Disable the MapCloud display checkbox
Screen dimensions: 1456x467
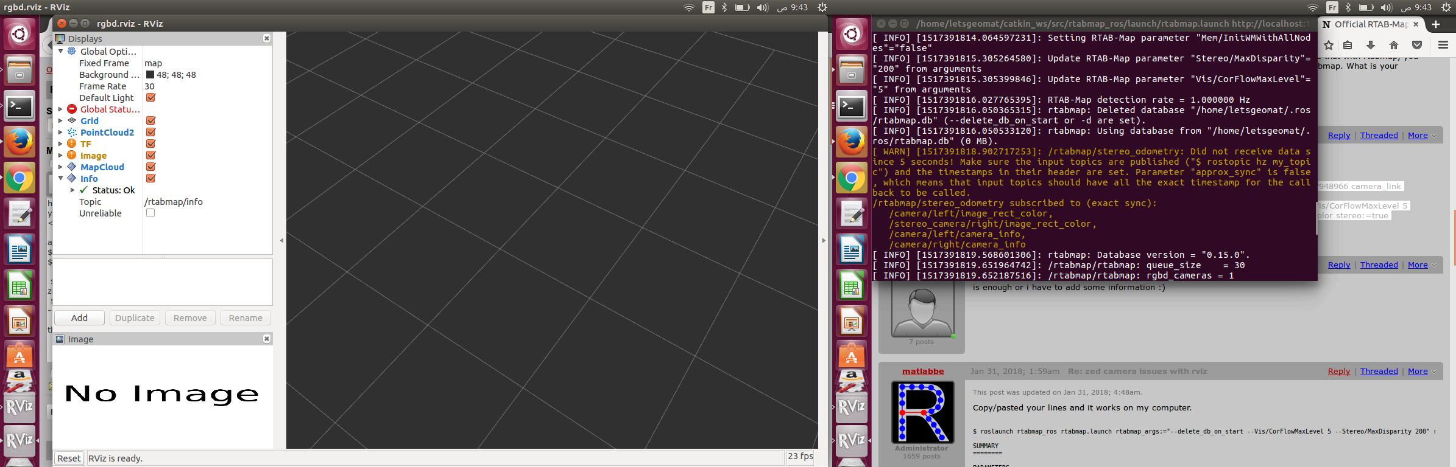pos(150,167)
